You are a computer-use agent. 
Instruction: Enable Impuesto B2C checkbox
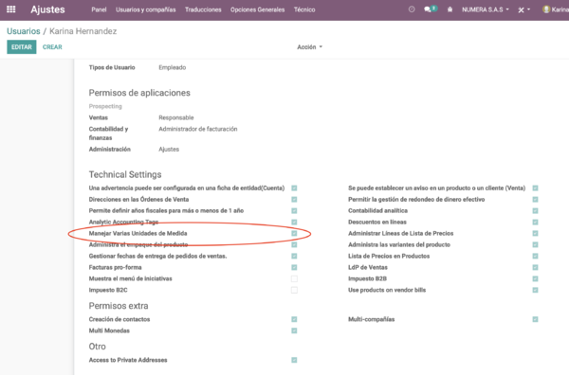[x=294, y=290]
